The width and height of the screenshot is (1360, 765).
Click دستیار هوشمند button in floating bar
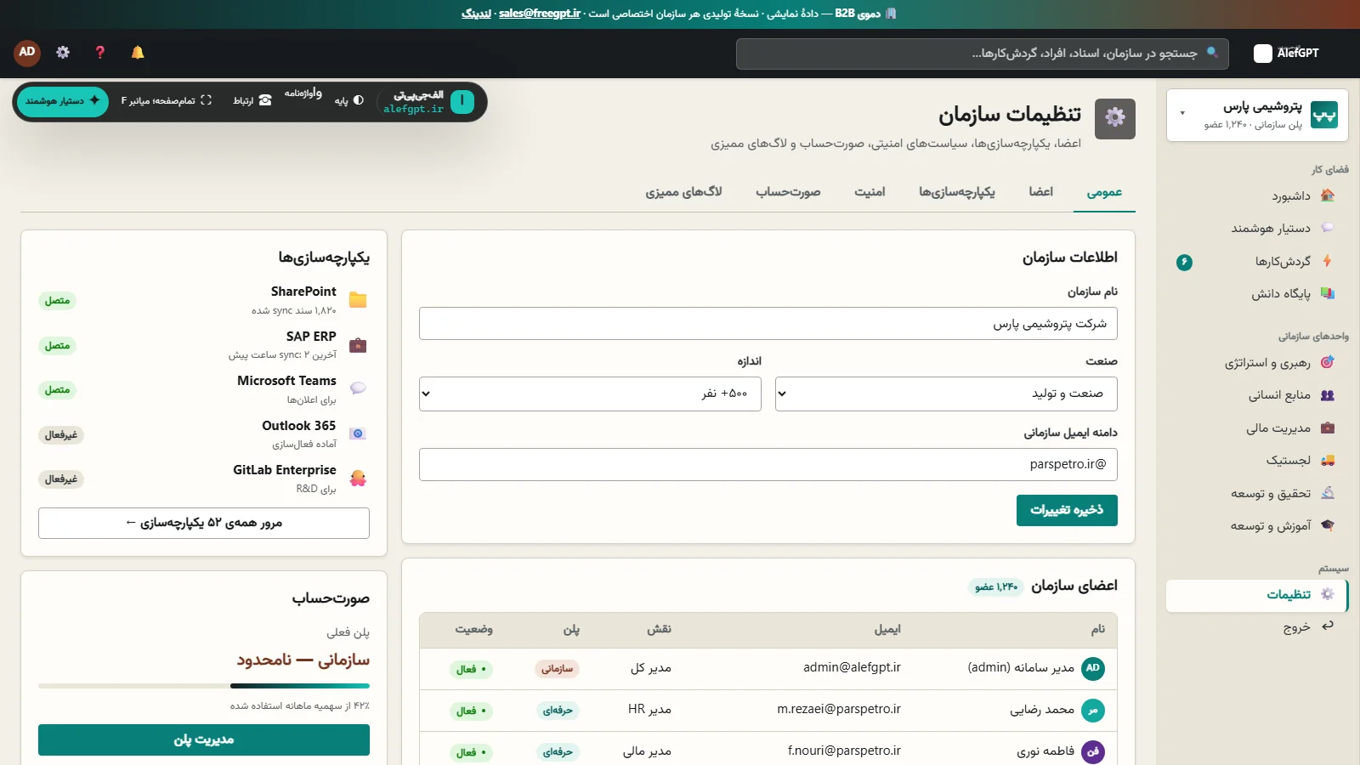point(63,101)
